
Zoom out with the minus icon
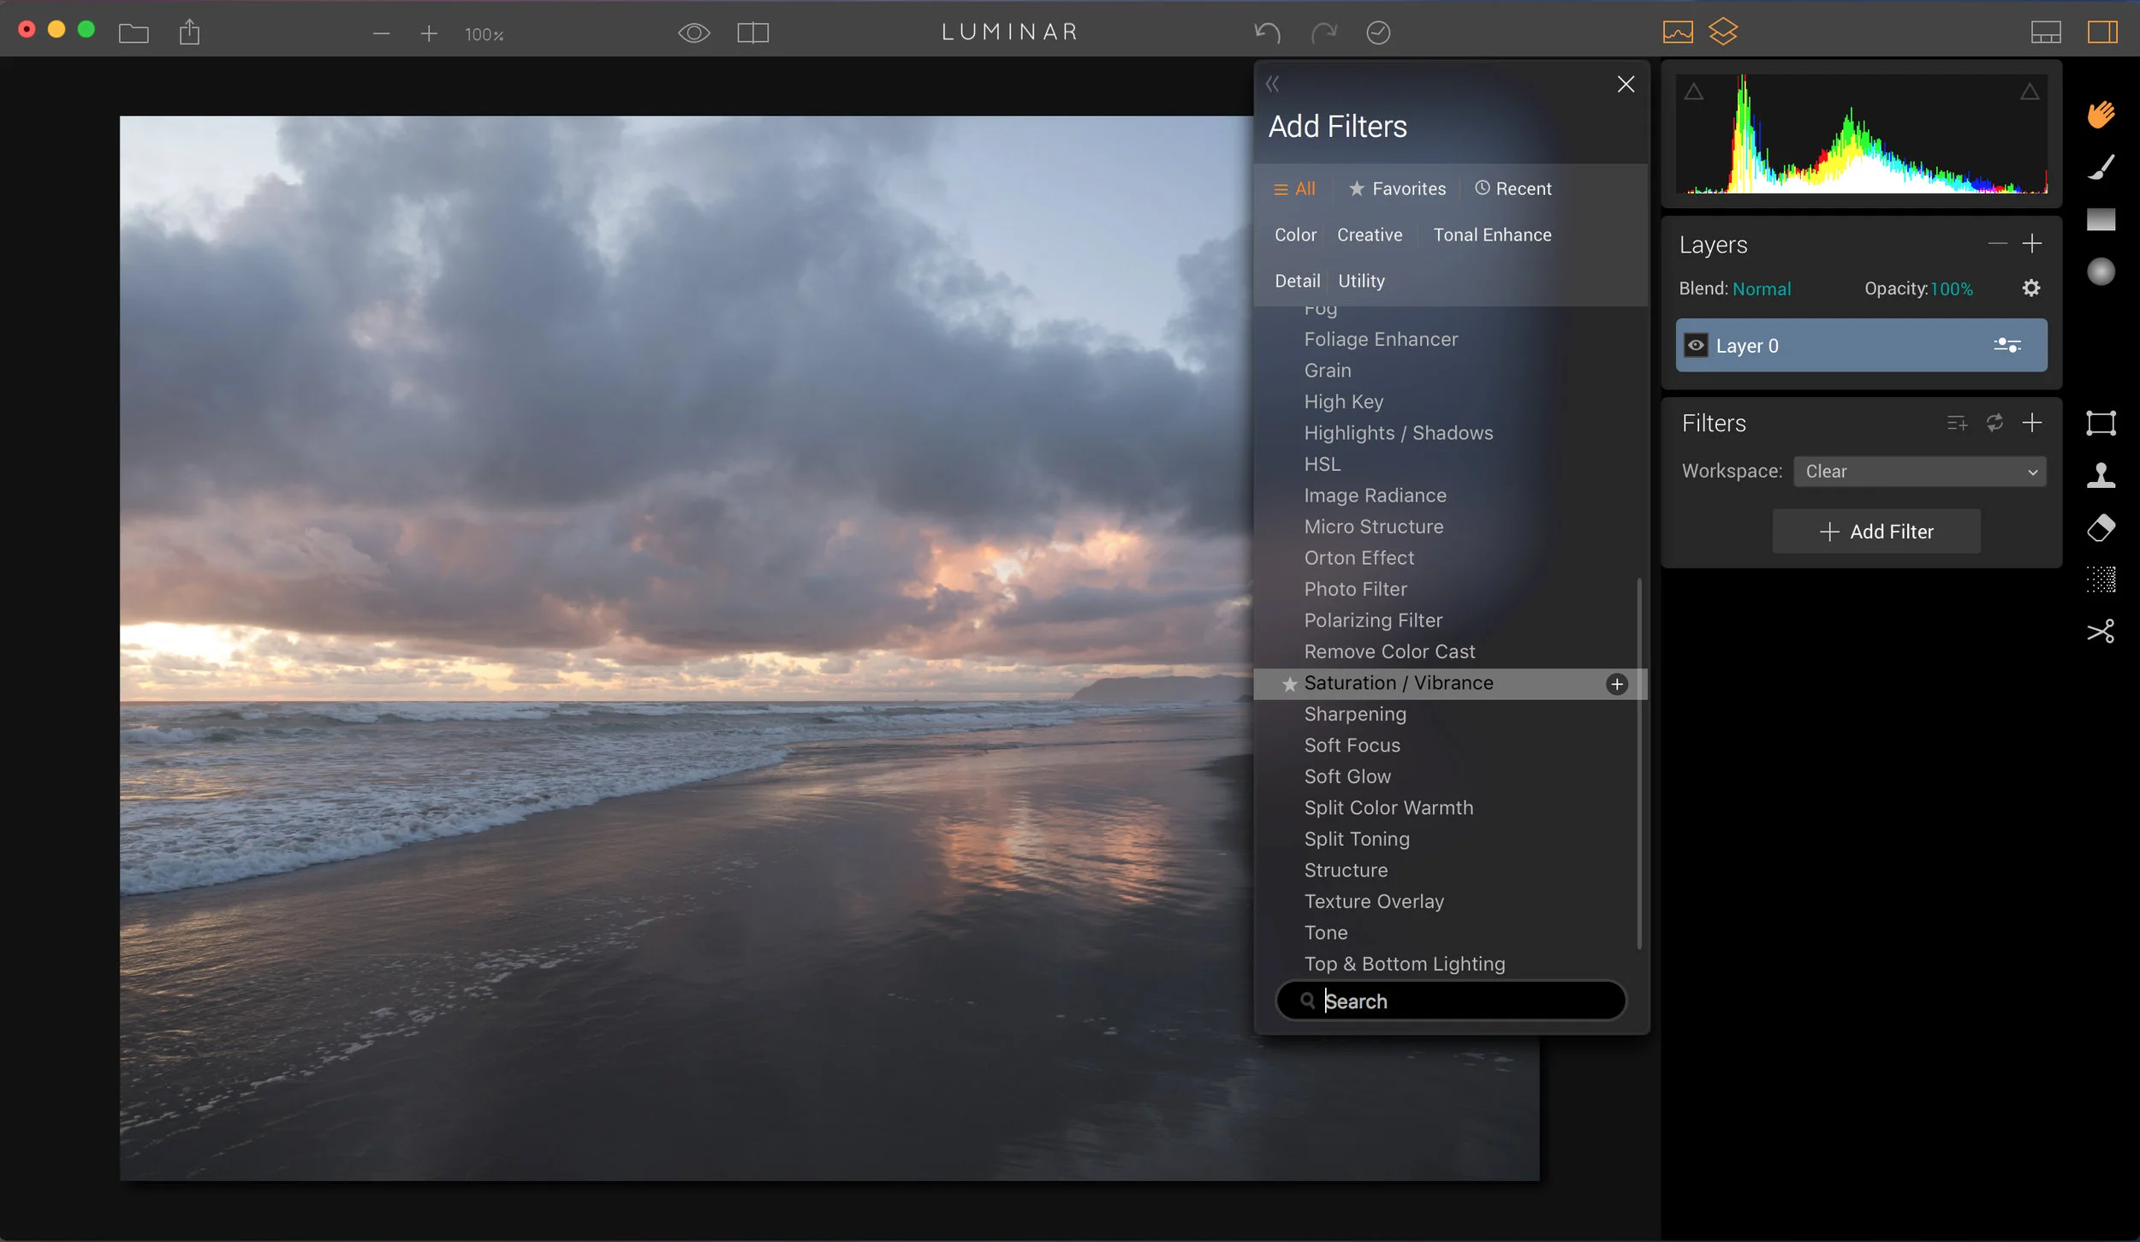[x=382, y=33]
